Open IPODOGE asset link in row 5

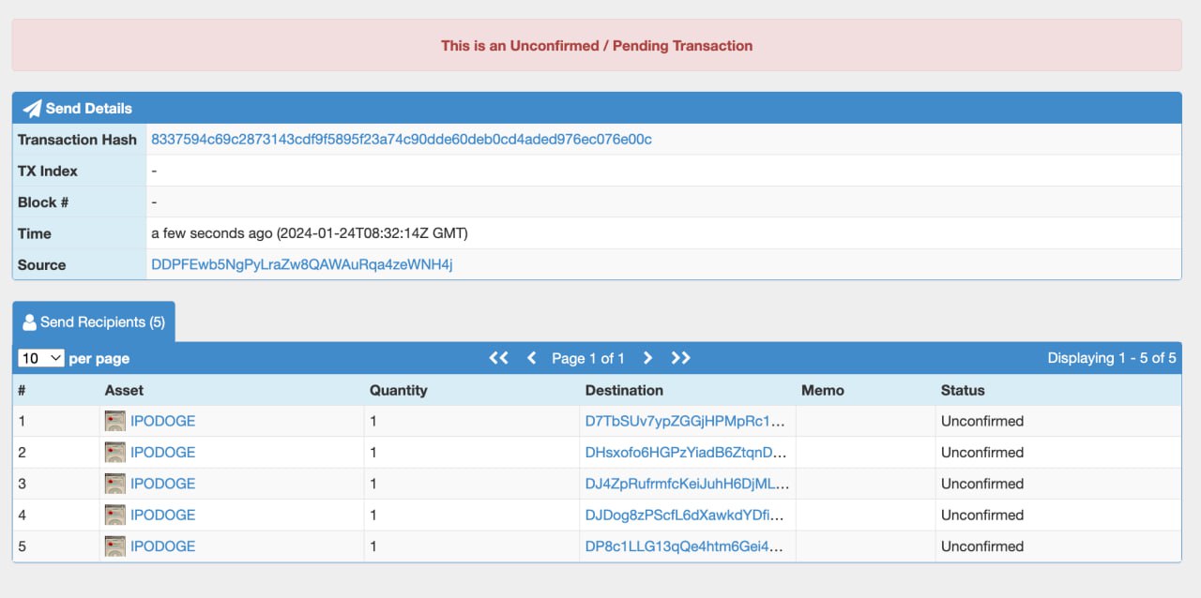[x=163, y=546]
